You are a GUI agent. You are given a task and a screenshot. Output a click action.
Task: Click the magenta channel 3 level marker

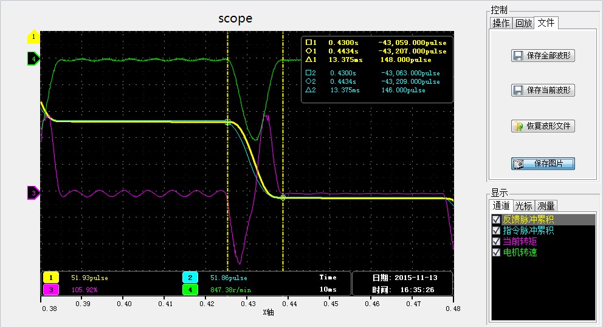click(x=33, y=193)
